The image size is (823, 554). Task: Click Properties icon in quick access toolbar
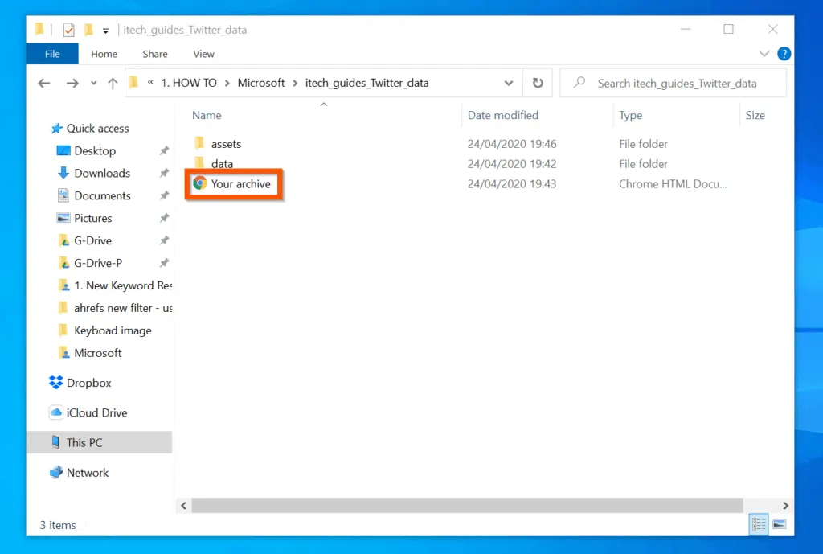point(69,30)
